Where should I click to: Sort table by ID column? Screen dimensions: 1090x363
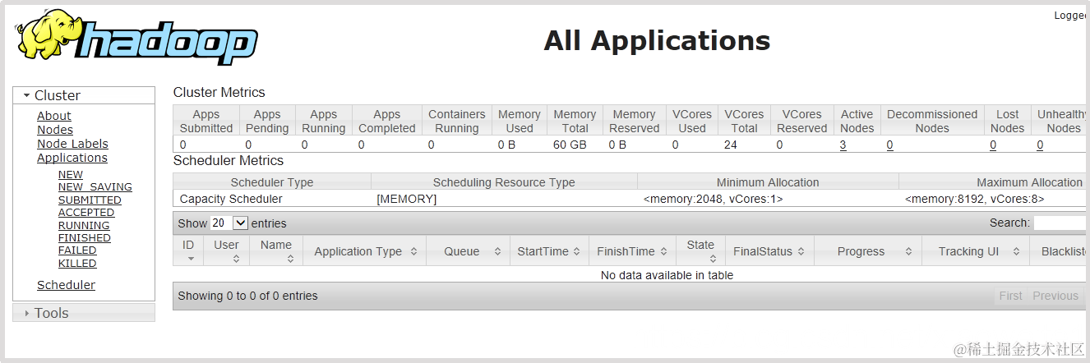[x=188, y=250]
